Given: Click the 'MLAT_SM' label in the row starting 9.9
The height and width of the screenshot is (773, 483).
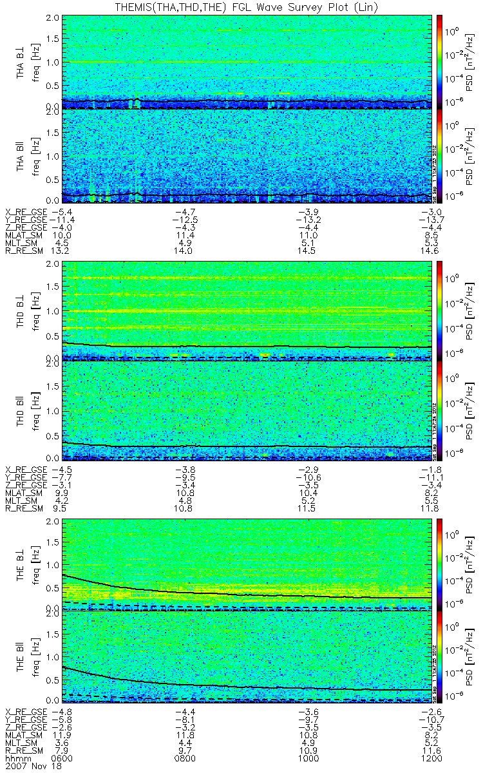Looking at the screenshot, I should [24, 492].
